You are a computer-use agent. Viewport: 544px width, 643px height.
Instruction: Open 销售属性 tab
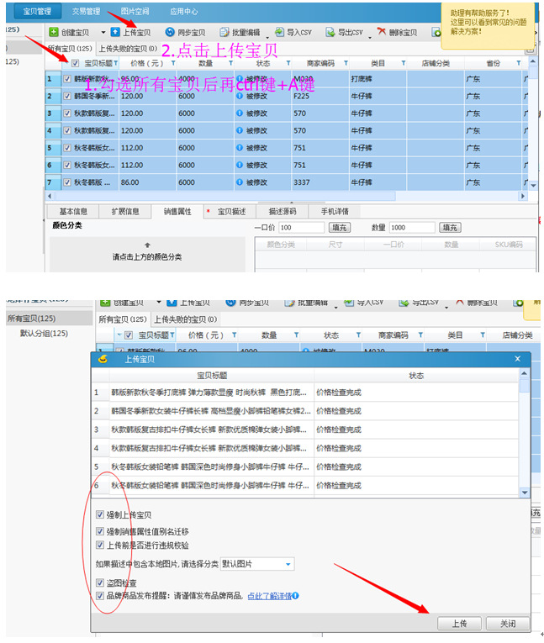[x=177, y=211]
